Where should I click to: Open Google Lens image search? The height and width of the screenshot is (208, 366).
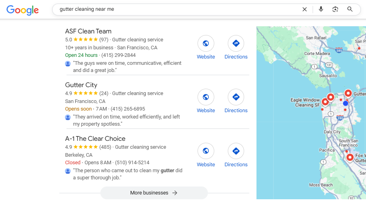click(x=335, y=9)
